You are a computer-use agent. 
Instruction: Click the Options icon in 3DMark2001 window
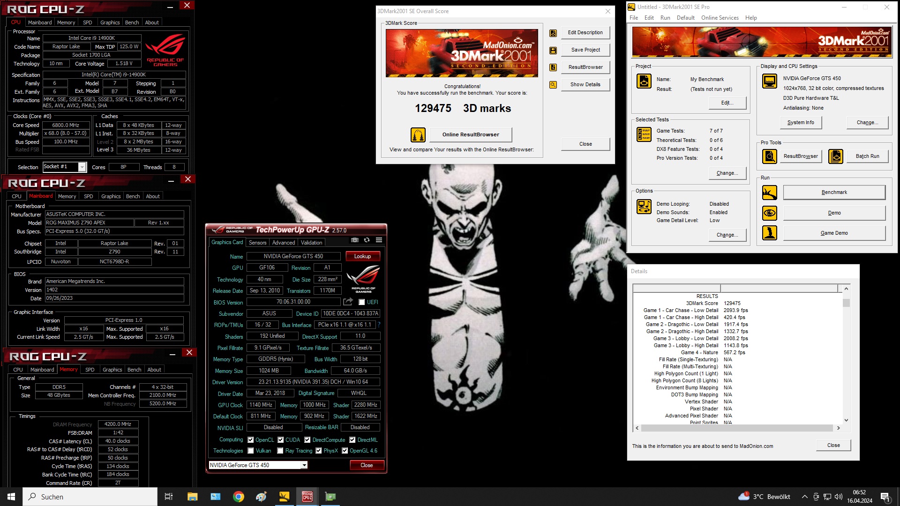[644, 206]
